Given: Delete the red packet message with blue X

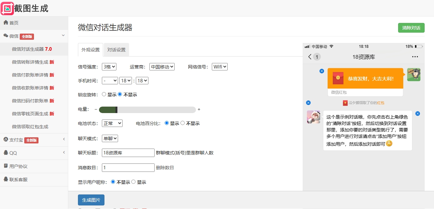Looking at the screenshot, I should [x=321, y=71].
